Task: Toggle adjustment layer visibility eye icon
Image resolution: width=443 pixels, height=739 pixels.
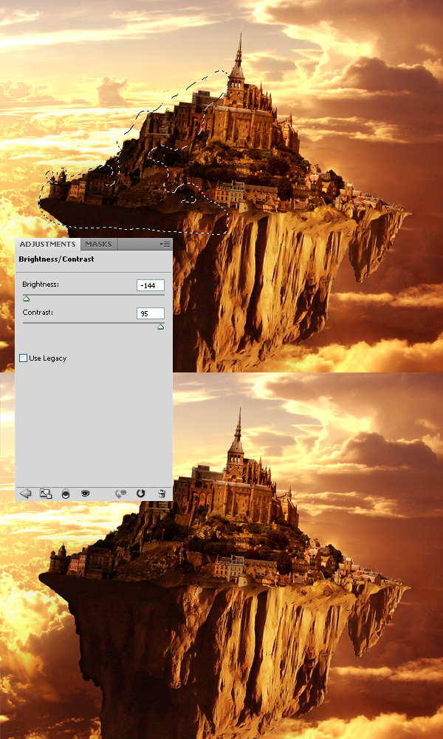Action: 85,494
